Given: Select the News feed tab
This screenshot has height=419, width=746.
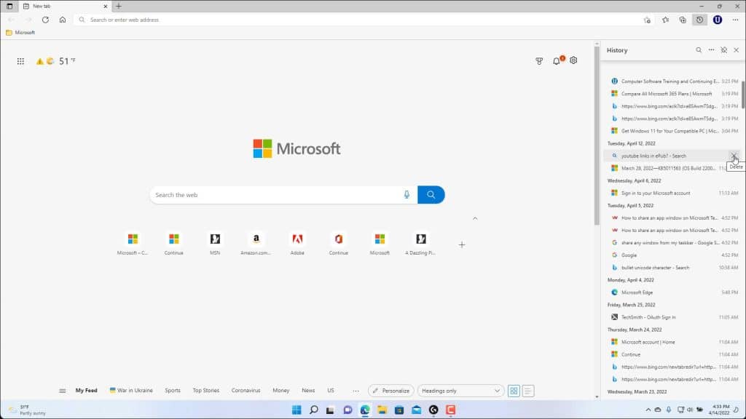Looking at the screenshot, I should [x=308, y=391].
